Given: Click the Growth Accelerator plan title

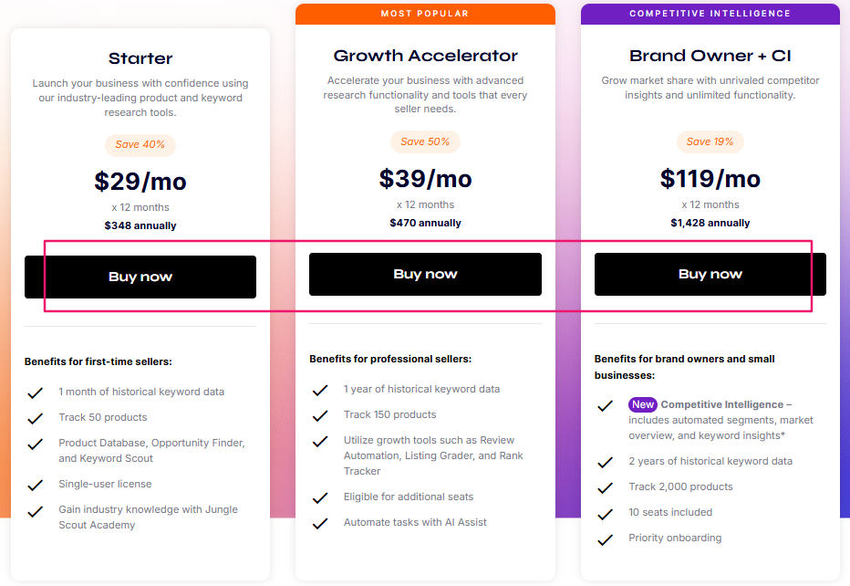Looking at the screenshot, I should tap(425, 56).
